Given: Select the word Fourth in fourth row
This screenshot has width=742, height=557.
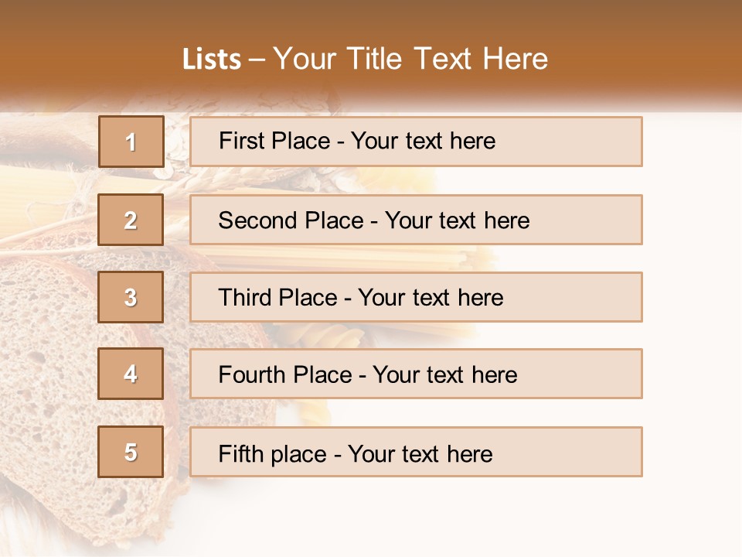Looking at the screenshot, I should [x=252, y=374].
